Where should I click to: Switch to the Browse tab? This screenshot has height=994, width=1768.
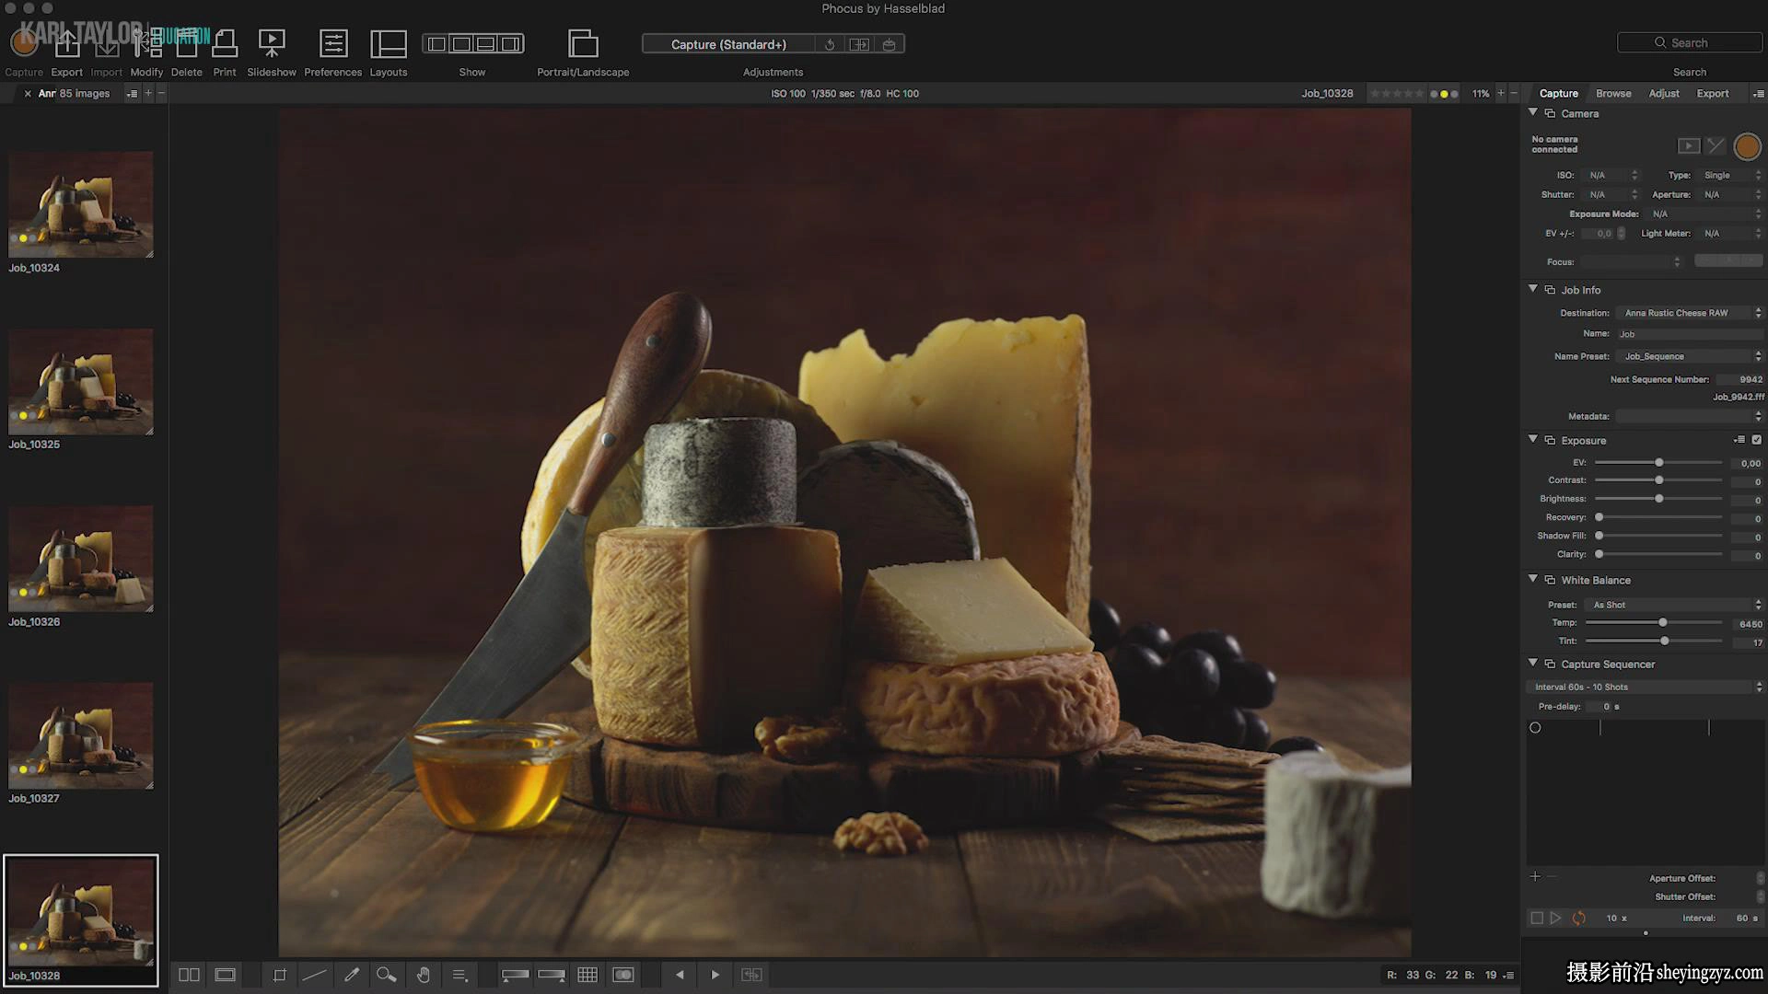1613,93
